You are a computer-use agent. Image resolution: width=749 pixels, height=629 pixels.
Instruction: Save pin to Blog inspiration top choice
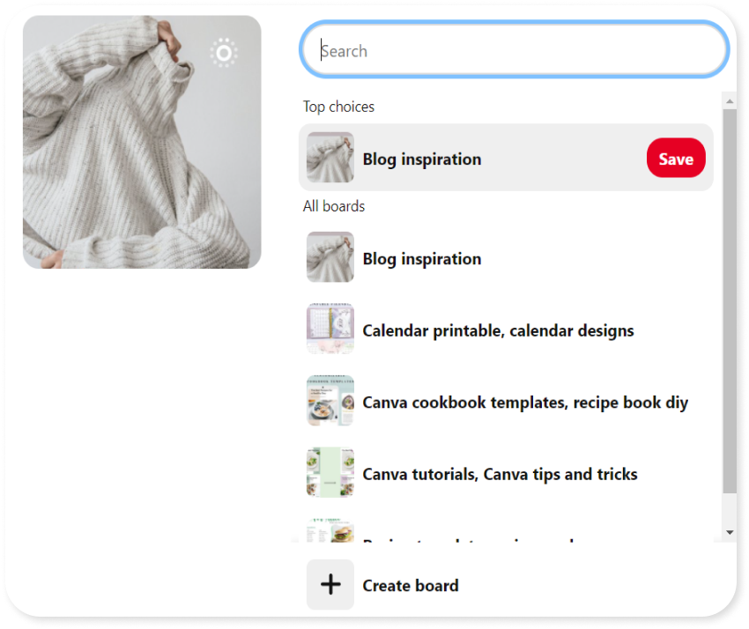(x=676, y=158)
